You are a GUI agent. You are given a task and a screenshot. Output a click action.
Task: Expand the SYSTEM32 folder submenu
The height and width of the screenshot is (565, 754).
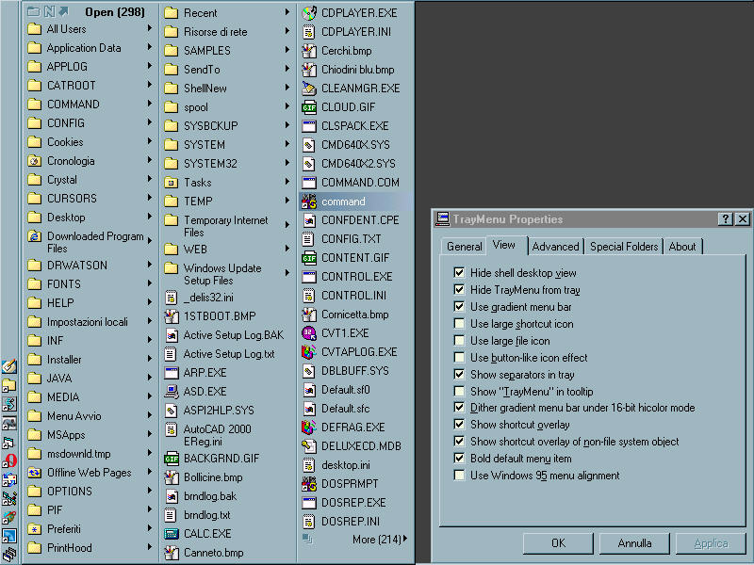click(x=287, y=164)
